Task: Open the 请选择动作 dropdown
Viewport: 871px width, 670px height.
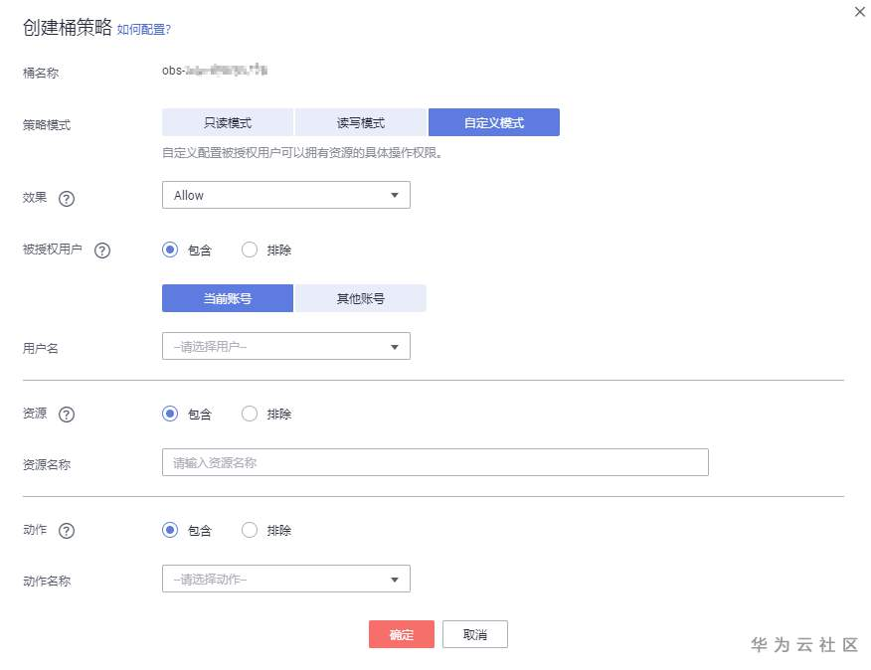Action: (286, 579)
